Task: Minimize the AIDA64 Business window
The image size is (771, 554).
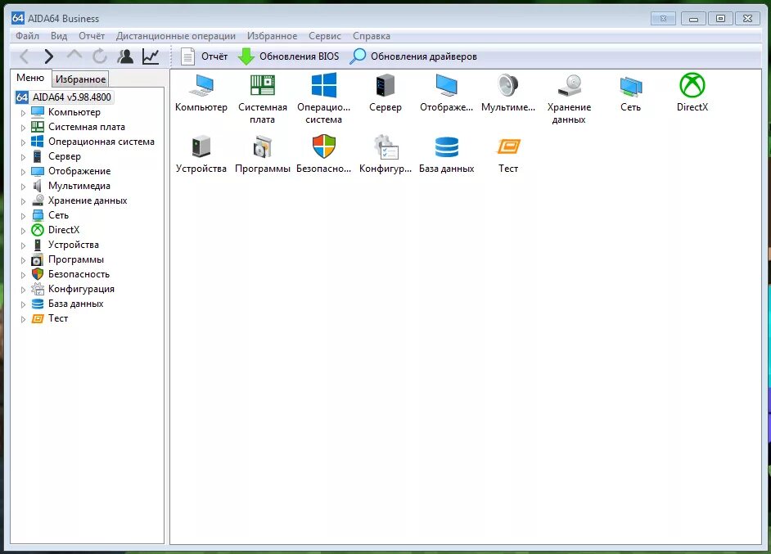Action: point(694,19)
